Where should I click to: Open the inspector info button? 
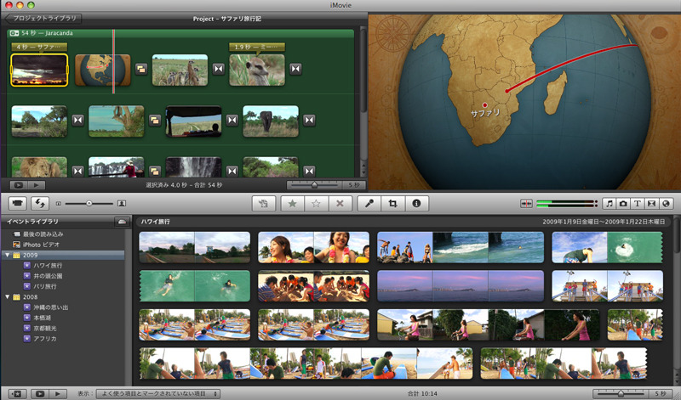point(416,203)
